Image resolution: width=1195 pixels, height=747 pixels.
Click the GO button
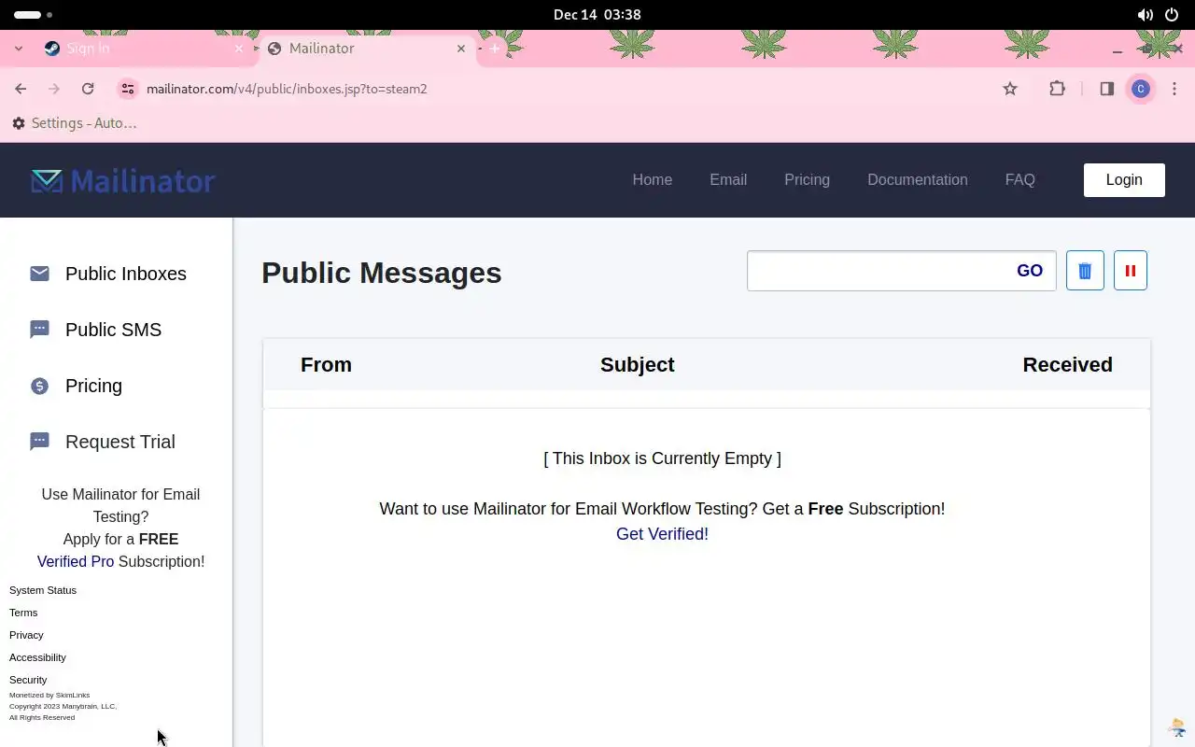point(1030,271)
